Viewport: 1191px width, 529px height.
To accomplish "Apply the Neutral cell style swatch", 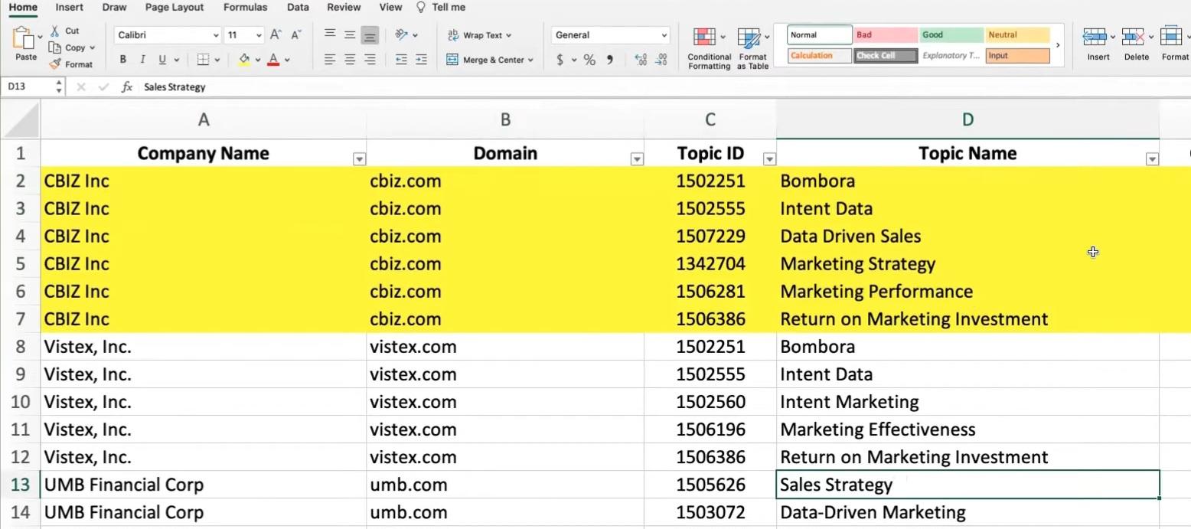I will coord(1017,35).
